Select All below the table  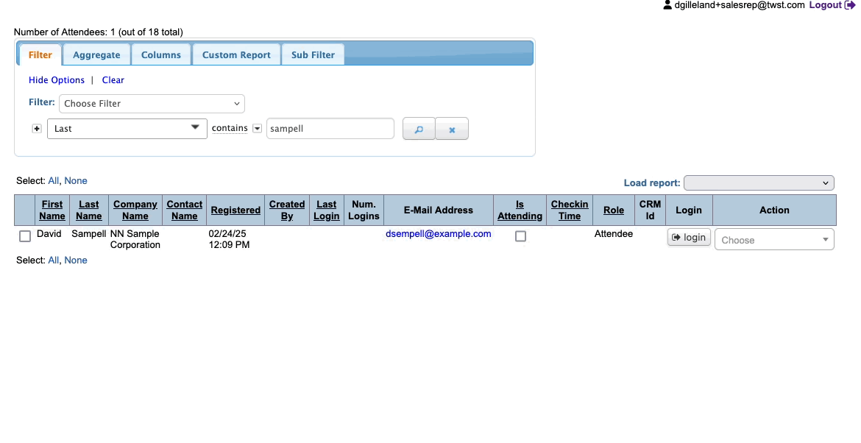[53, 261]
